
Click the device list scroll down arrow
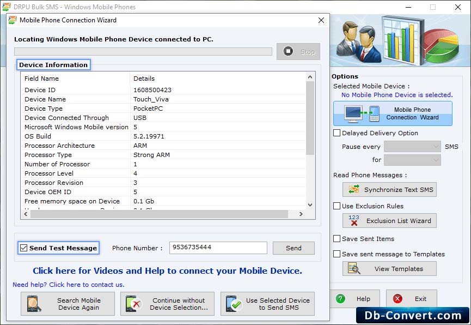coord(310,205)
